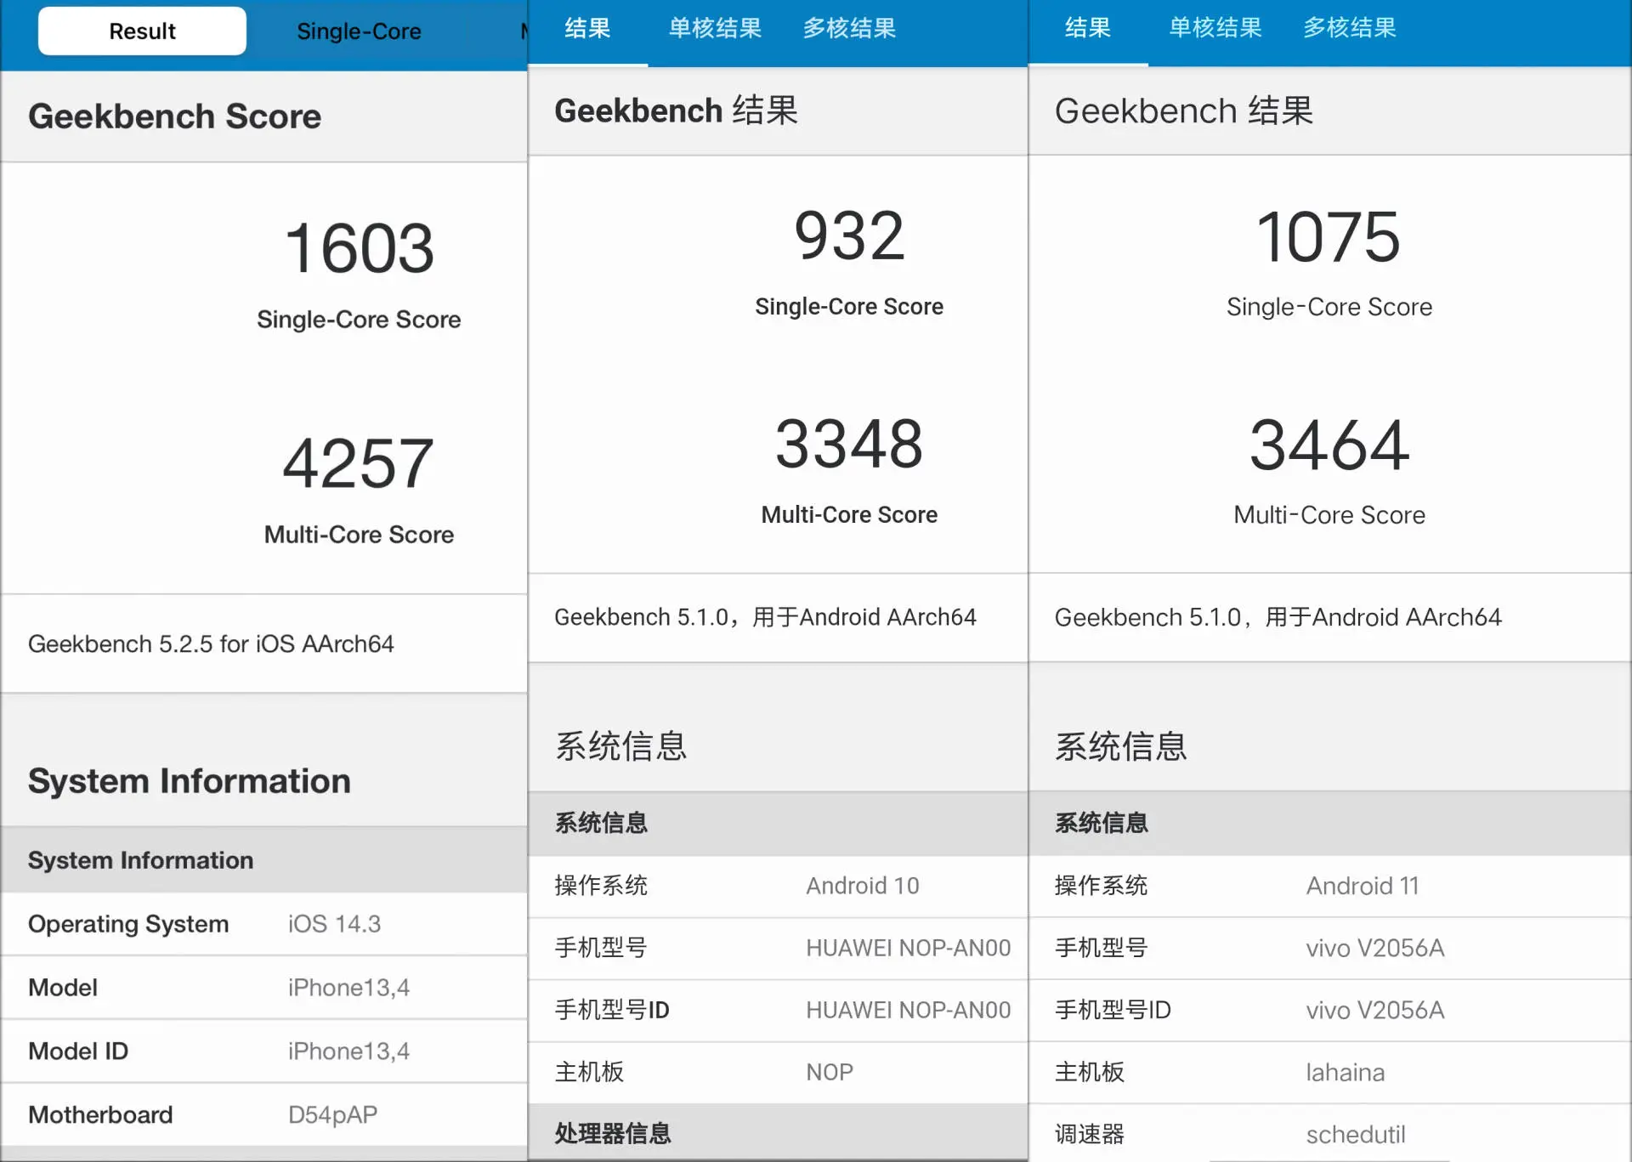This screenshot has width=1632, height=1162.
Task: Open 结果 tab in the vivo panel
Action: (1087, 28)
